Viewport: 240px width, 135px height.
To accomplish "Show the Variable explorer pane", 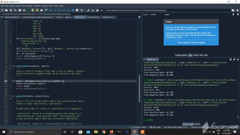I will [181, 55].
